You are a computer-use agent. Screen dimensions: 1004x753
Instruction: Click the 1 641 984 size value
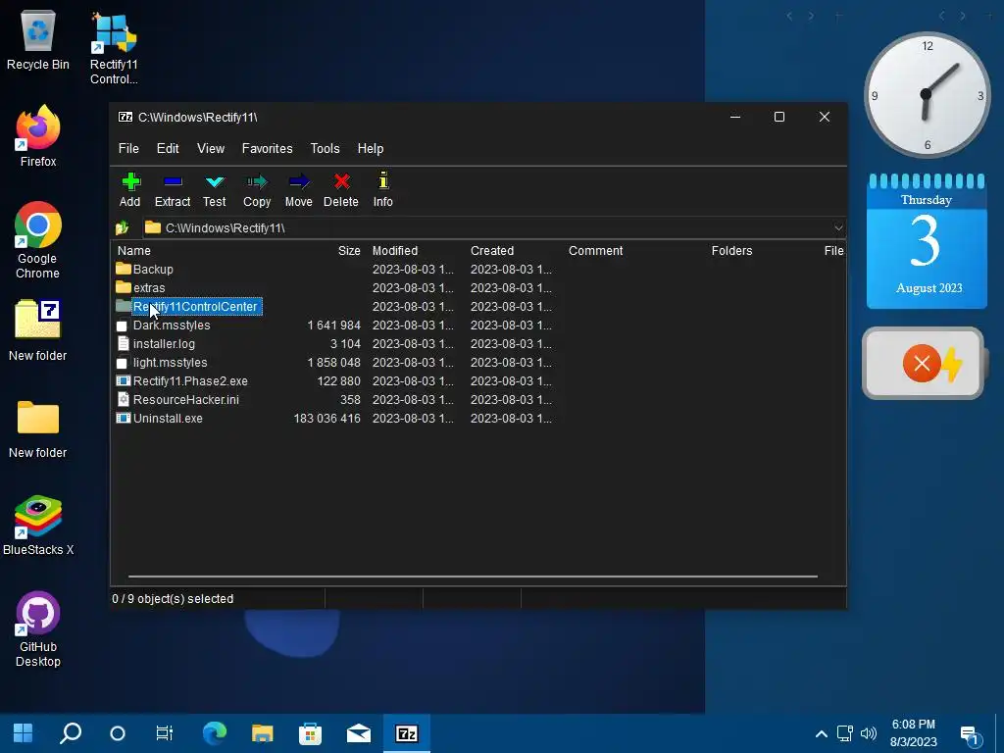pyautogui.click(x=333, y=326)
